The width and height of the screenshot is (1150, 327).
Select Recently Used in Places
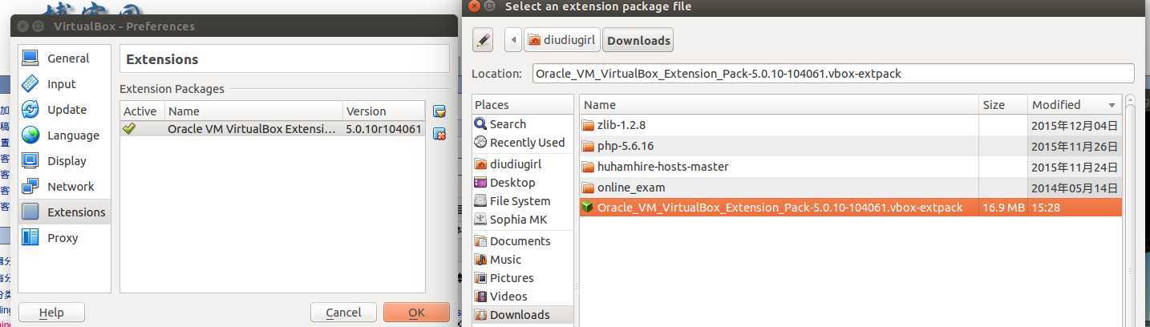coord(523,142)
